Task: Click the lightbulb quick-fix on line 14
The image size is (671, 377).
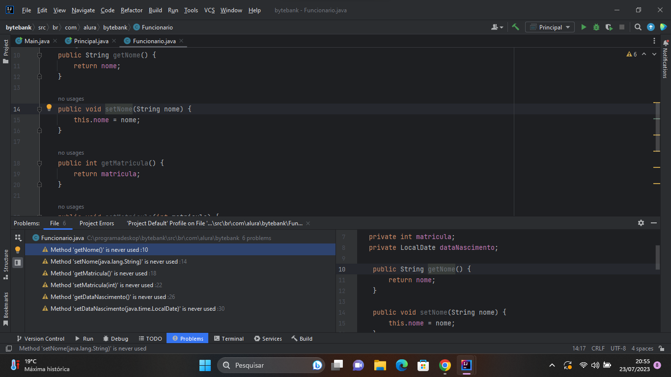Action: [49, 108]
